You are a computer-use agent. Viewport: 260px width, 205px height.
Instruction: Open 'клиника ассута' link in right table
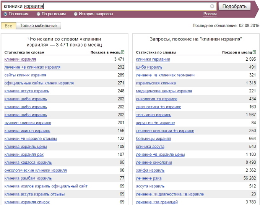click(x=150, y=147)
